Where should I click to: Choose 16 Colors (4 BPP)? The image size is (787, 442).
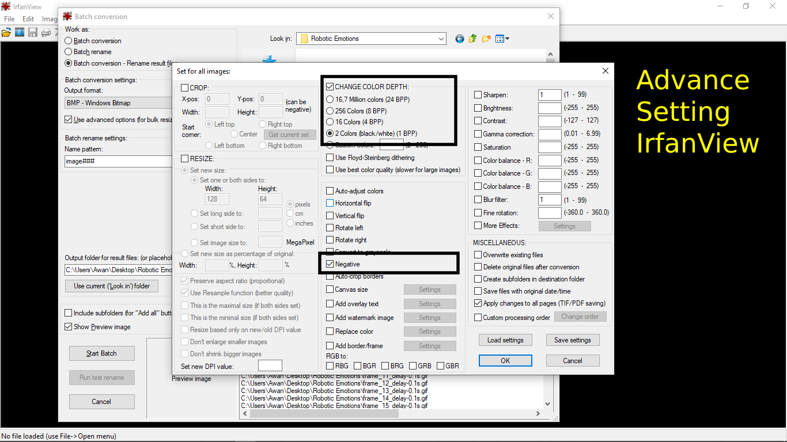[x=330, y=122]
